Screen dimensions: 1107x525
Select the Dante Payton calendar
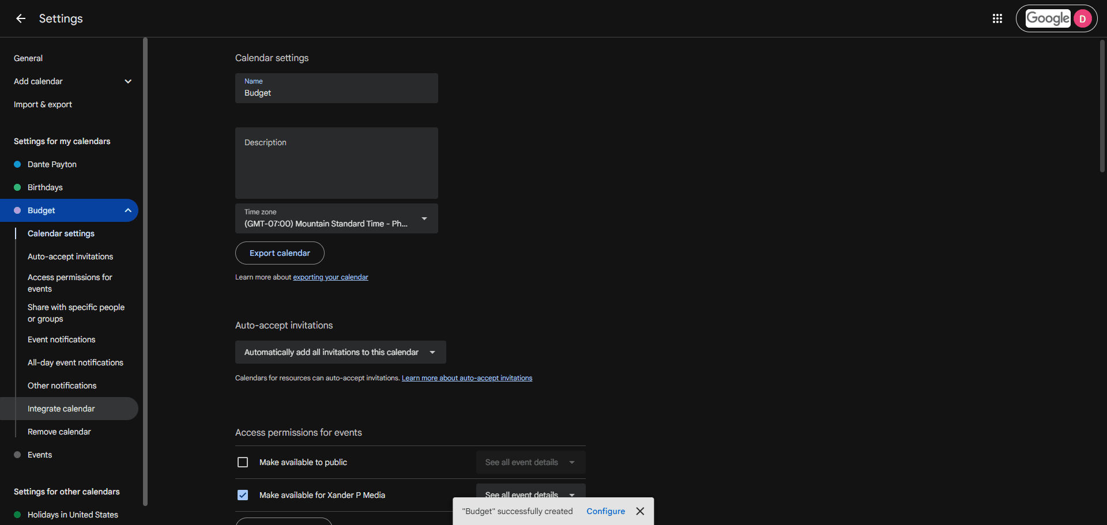pyautogui.click(x=52, y=164)
